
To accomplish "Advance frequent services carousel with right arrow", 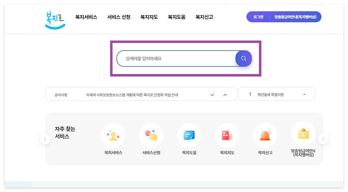I will pos(323,139).
